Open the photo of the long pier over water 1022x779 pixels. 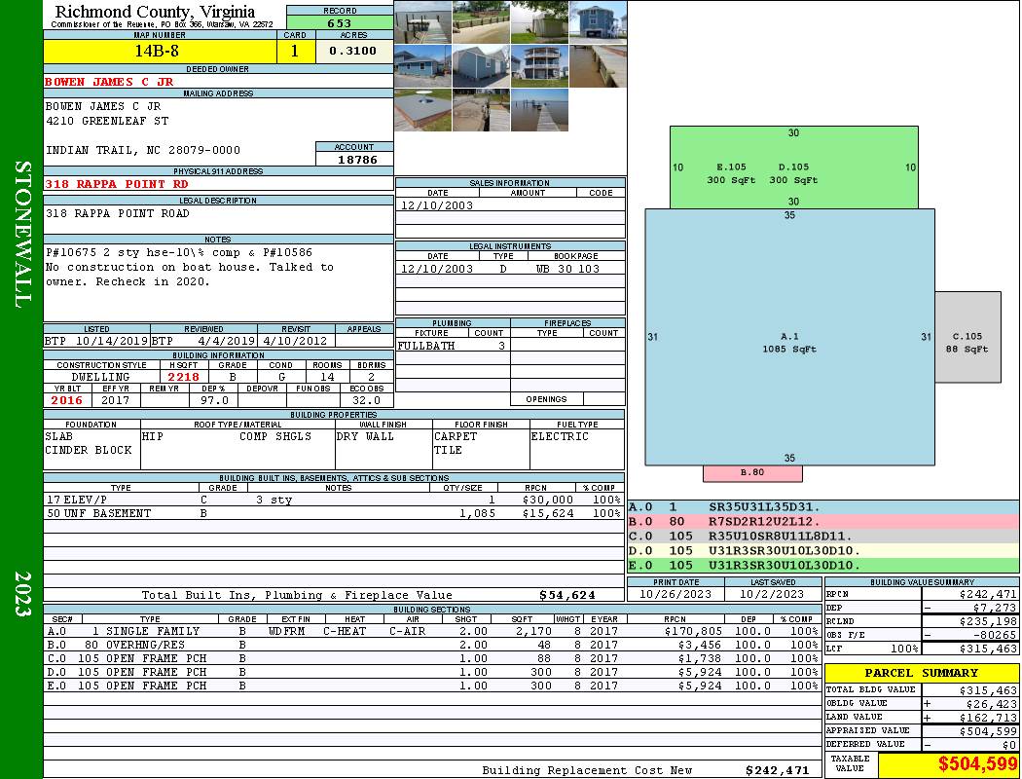coord(539,110)
